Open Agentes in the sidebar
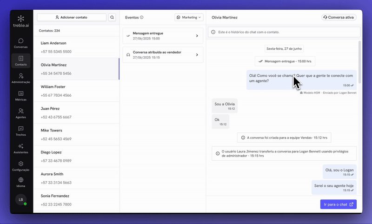 (x=21, y=113)
